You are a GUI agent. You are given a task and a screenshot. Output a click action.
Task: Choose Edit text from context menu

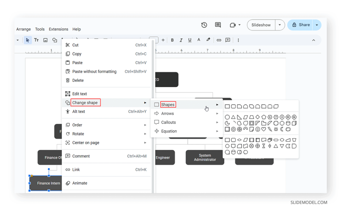point(106,94)
